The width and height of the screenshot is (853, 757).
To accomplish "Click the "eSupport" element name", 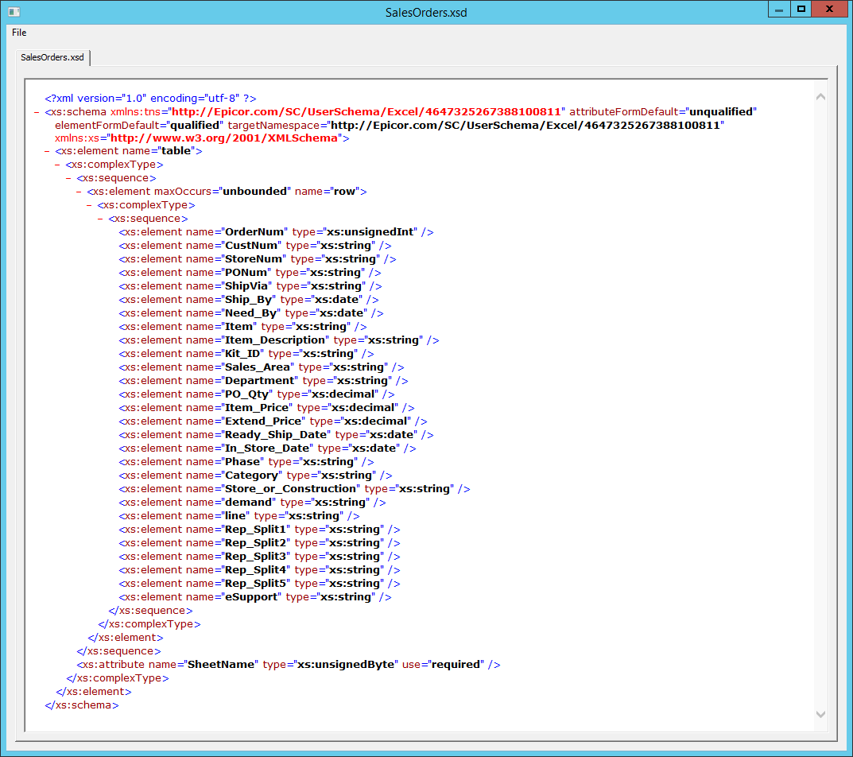I will [251, 597].
